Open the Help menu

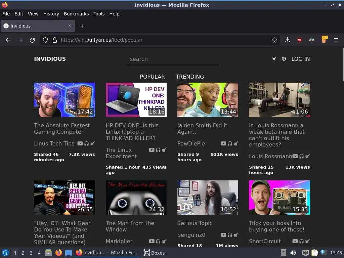114,14
